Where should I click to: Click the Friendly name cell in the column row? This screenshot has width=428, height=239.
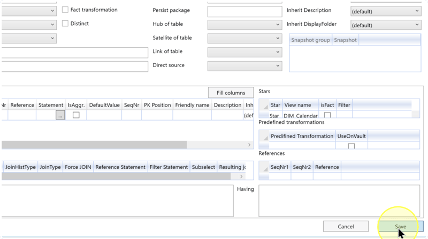(192, 115)
